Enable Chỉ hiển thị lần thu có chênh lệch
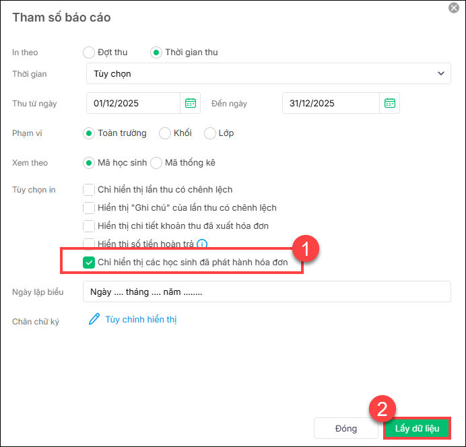 point(89,190)
